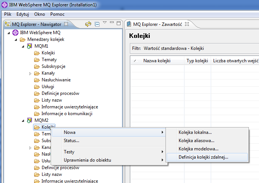Click the Filtr Wartość standardowa - Kolejki bar
Viewport: 259px width, 183px height.
click(x=194, y=48)
